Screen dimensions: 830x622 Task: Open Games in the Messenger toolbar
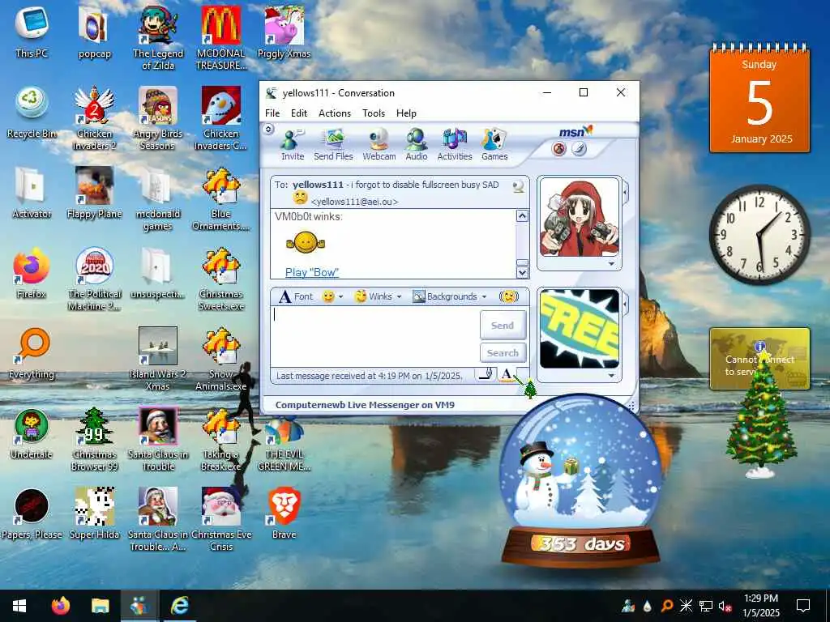[x=494, y=144]
